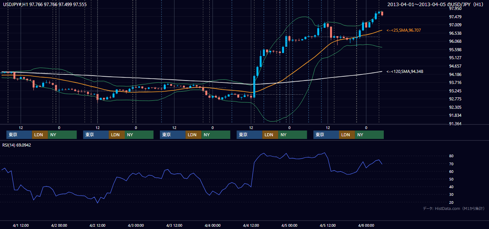The width and height of the screenshot is (489, 229).
Task: Click the last red candlestick near 97.555
Action: pos(382,14)
